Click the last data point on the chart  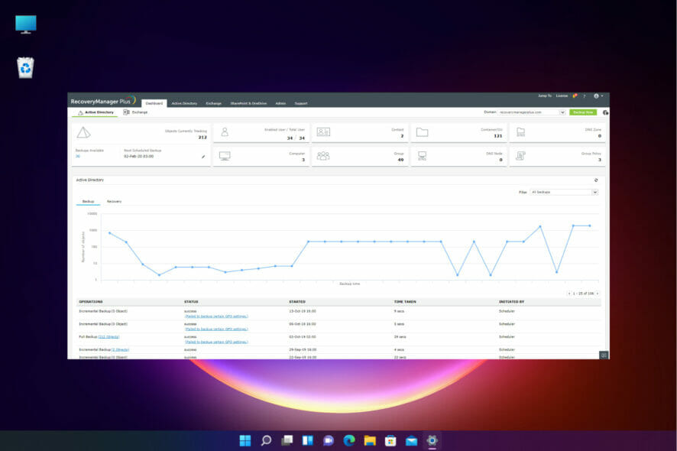click(590, 226)
